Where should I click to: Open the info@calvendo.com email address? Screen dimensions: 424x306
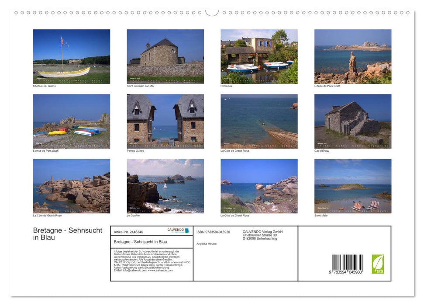coord(135,270)
